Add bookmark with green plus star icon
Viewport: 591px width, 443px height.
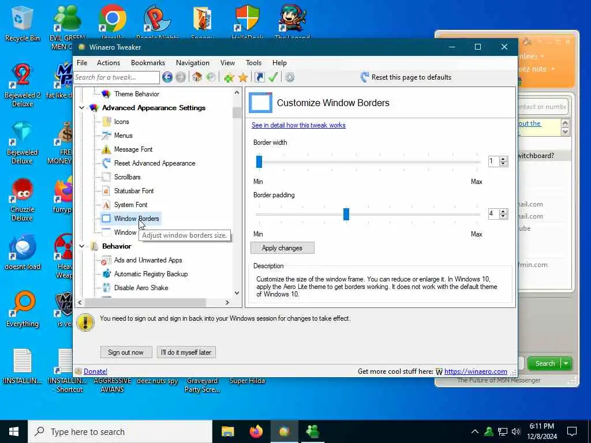(229, 78)
